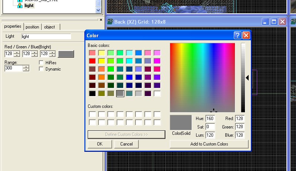The height and width of the screenshot is (171, 296).
Task: Switch to the object tab
Action: click(x=50, y=27)
